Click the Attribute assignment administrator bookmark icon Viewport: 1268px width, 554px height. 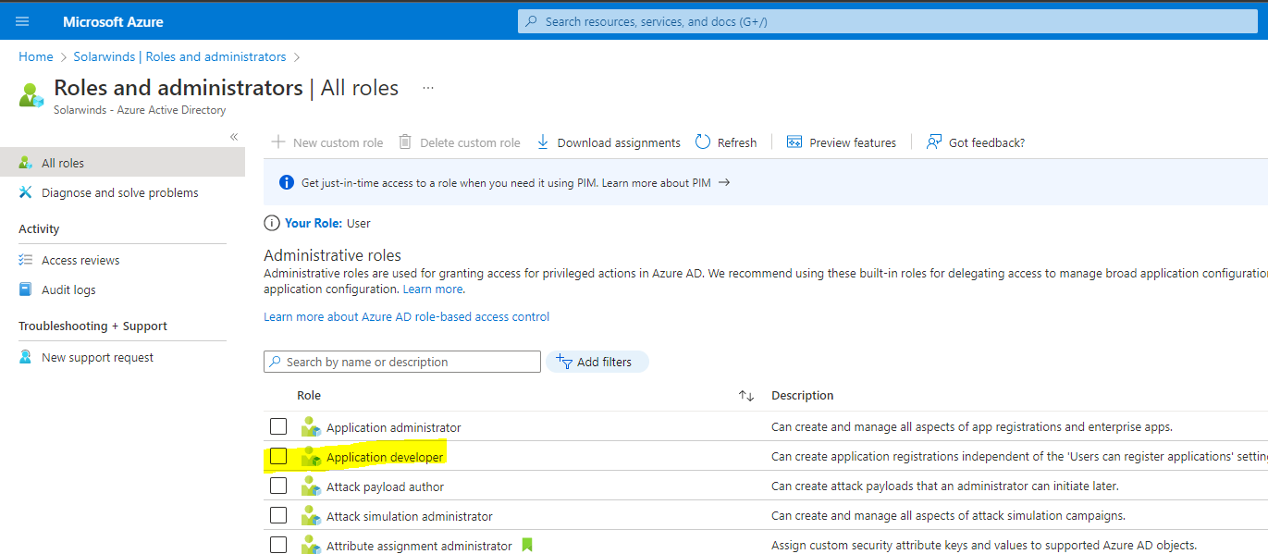click(x=527, y=546)
